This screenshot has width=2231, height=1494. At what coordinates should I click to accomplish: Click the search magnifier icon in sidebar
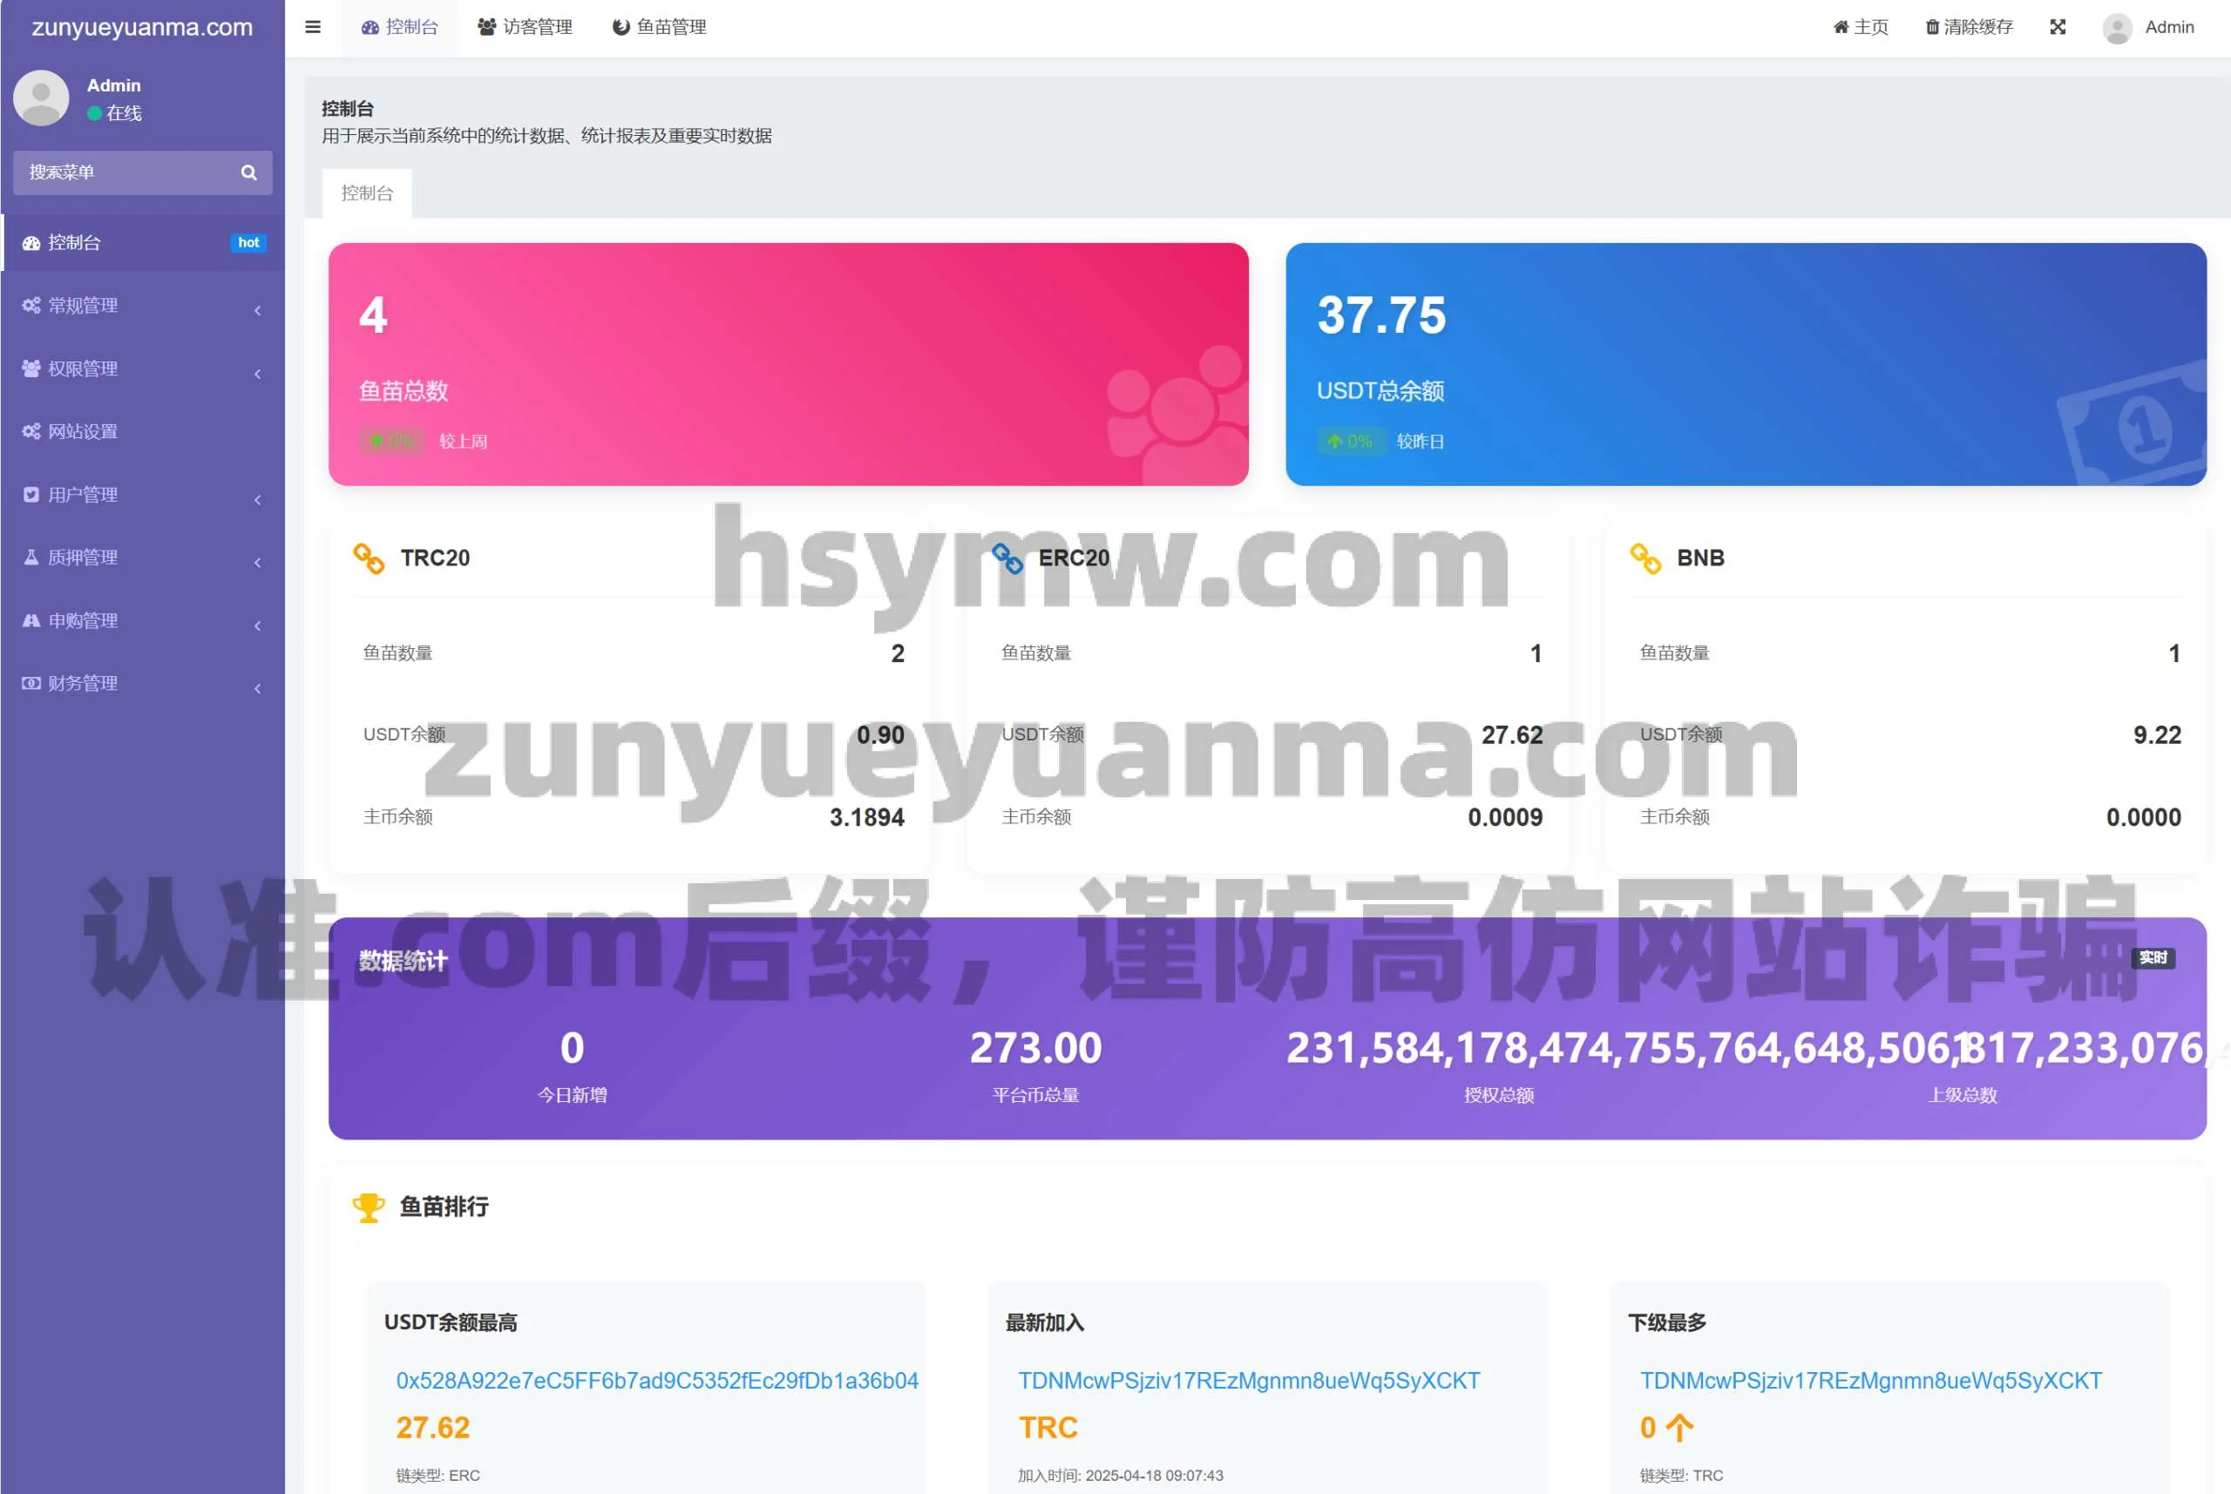(248, 172)
